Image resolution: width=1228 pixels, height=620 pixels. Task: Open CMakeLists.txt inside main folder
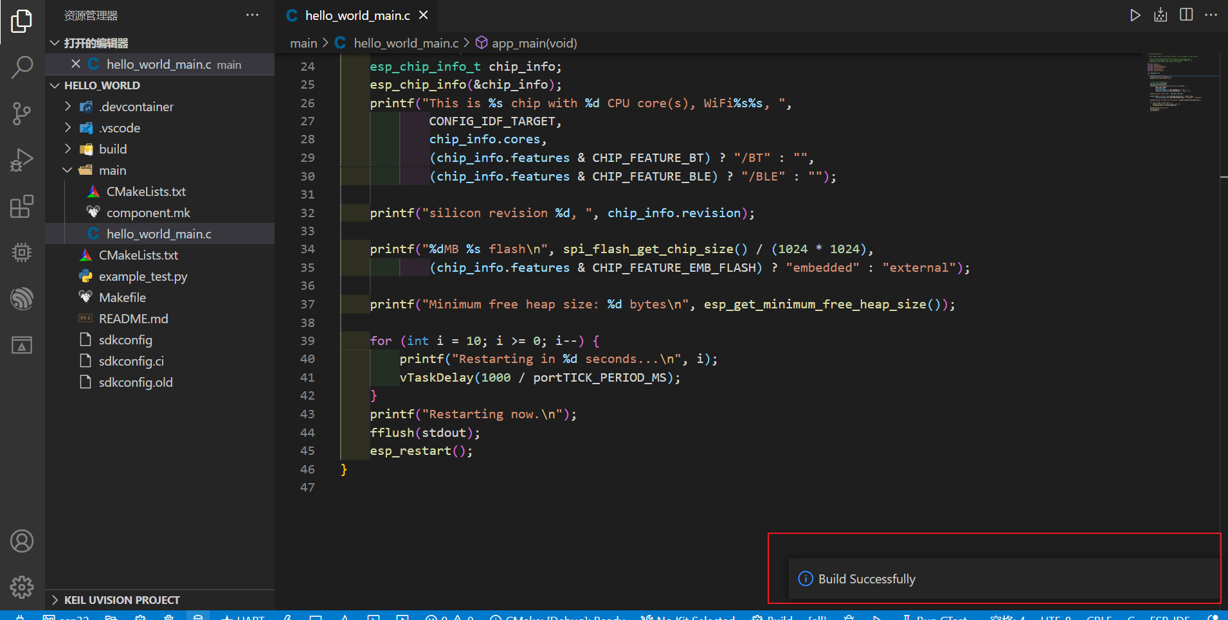(x=159, y=191)
